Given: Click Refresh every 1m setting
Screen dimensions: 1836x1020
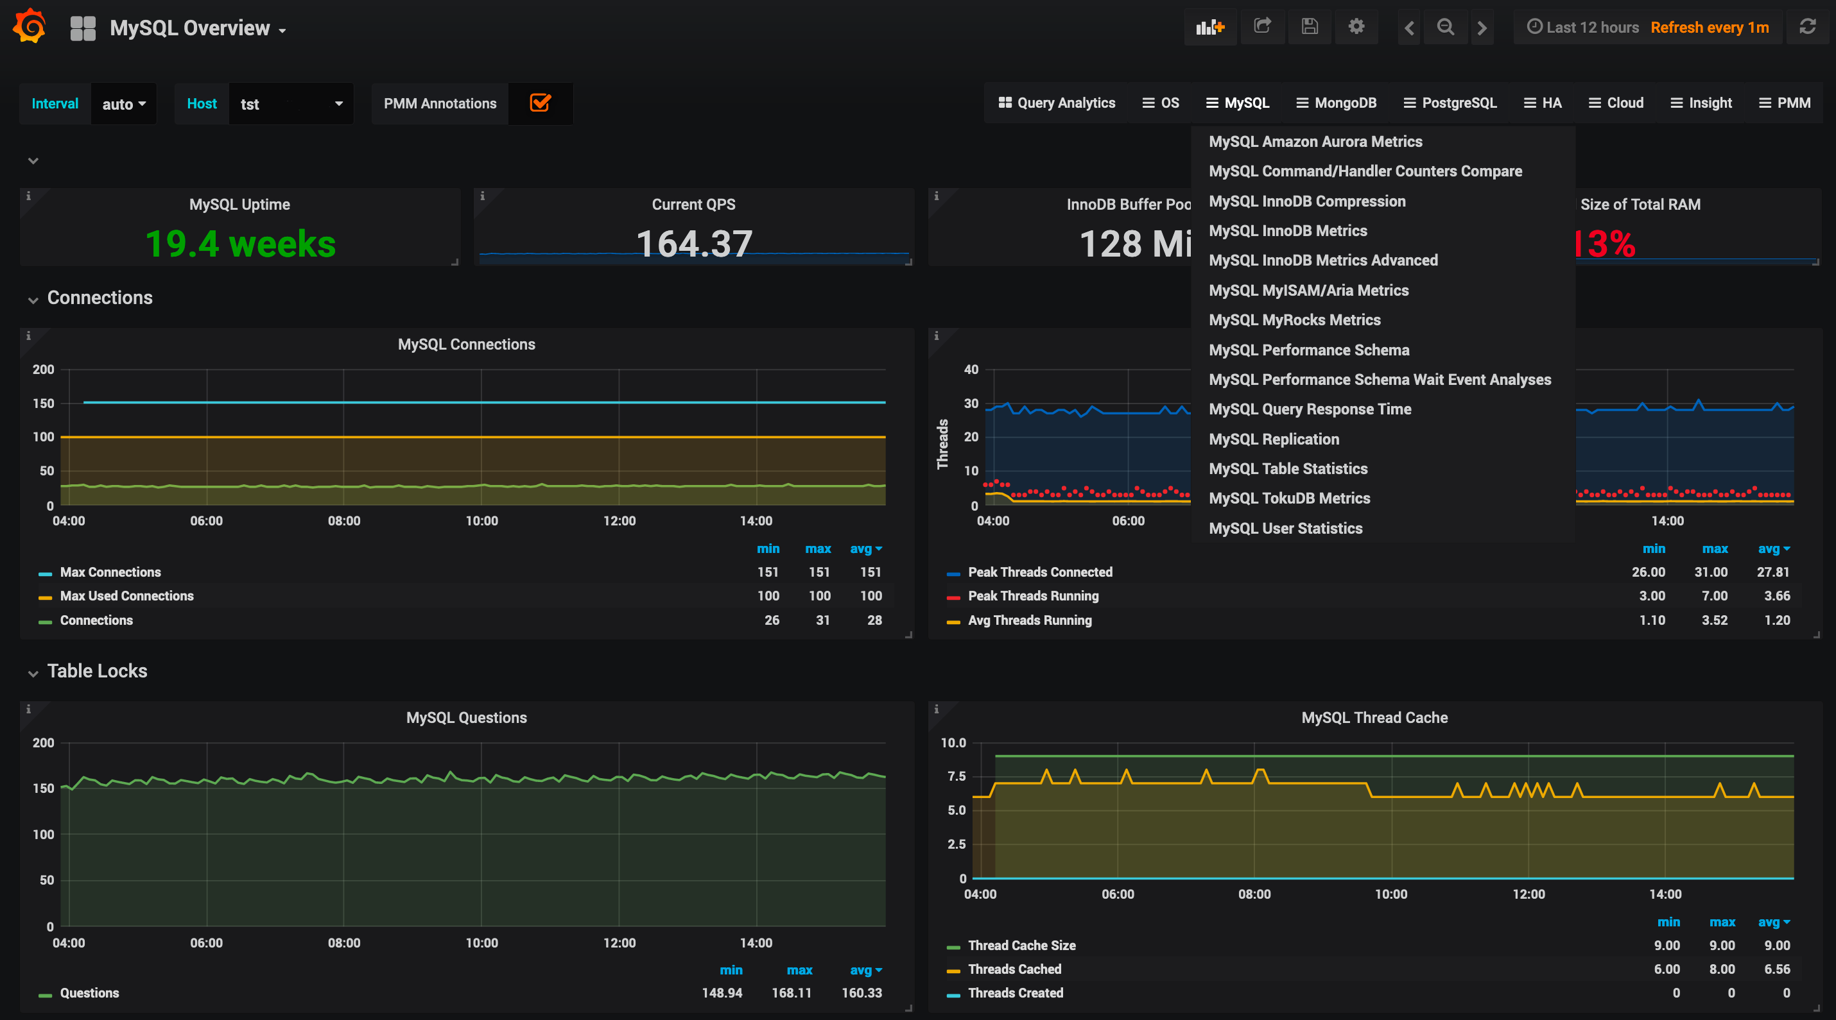Looking at the screenshot, I should point(1709,27).
